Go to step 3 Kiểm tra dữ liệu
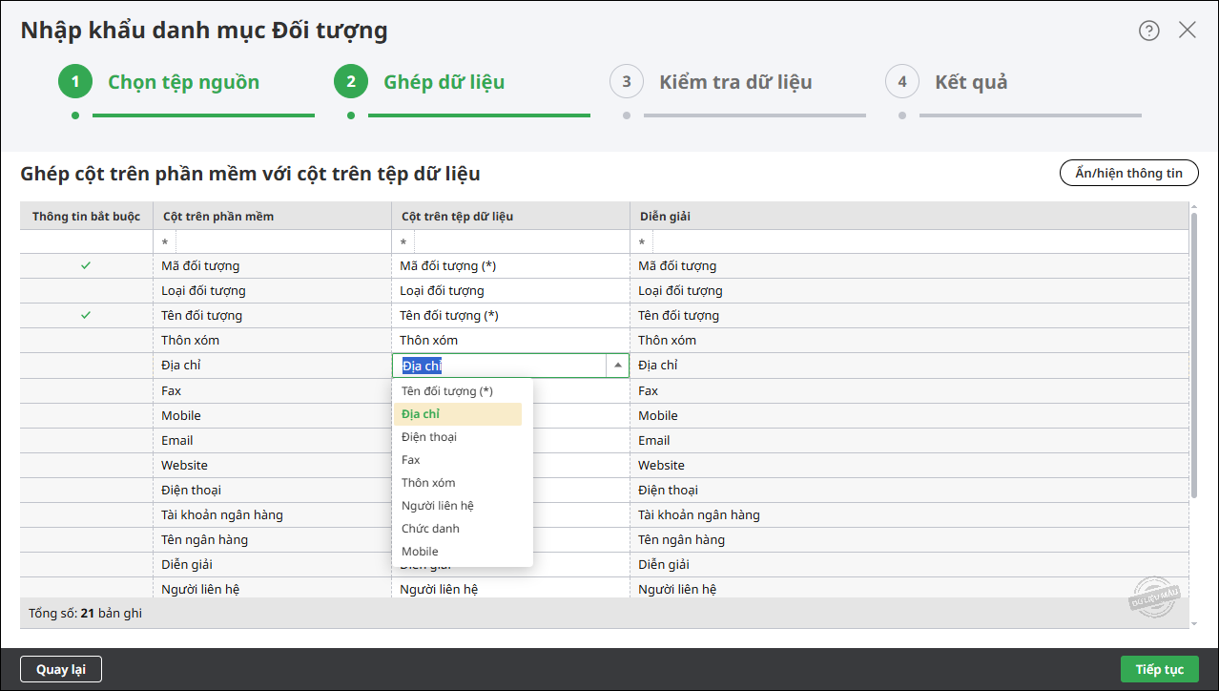 pyautogui.click(x=712, y=82)
